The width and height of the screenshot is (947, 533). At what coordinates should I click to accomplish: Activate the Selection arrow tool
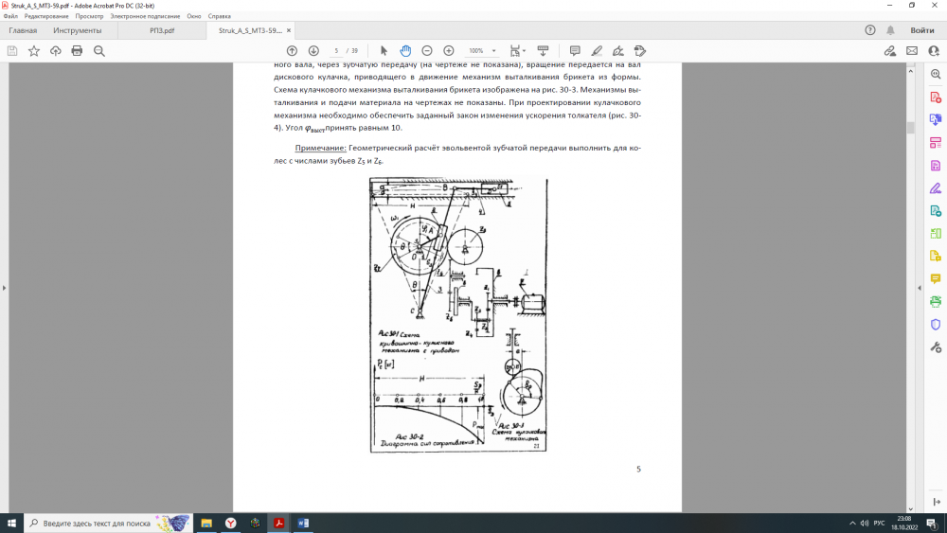tap(384, 51)
